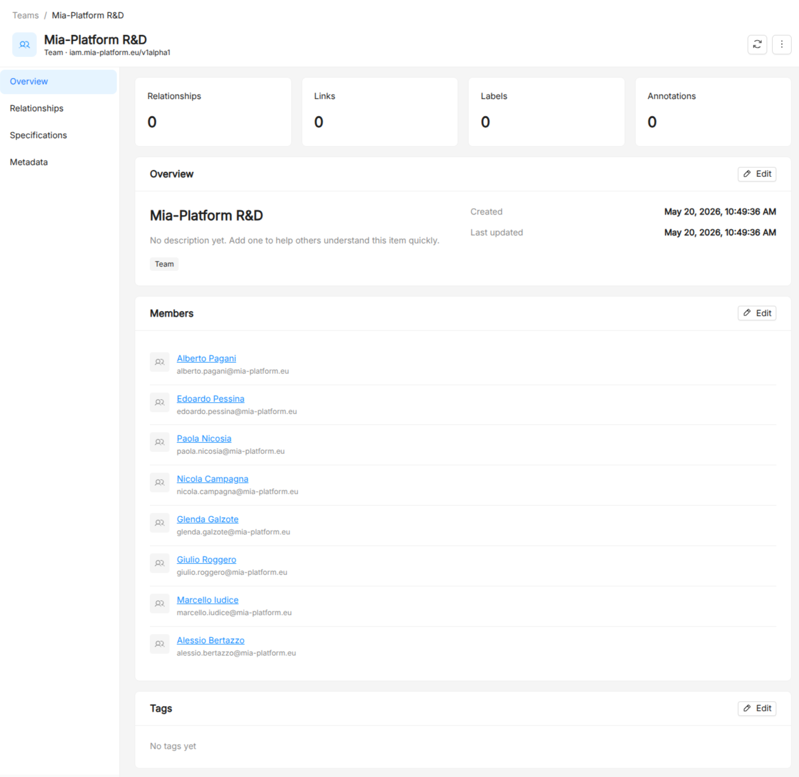
Task: Edit the Members section
Action: (x=757, y=313)
